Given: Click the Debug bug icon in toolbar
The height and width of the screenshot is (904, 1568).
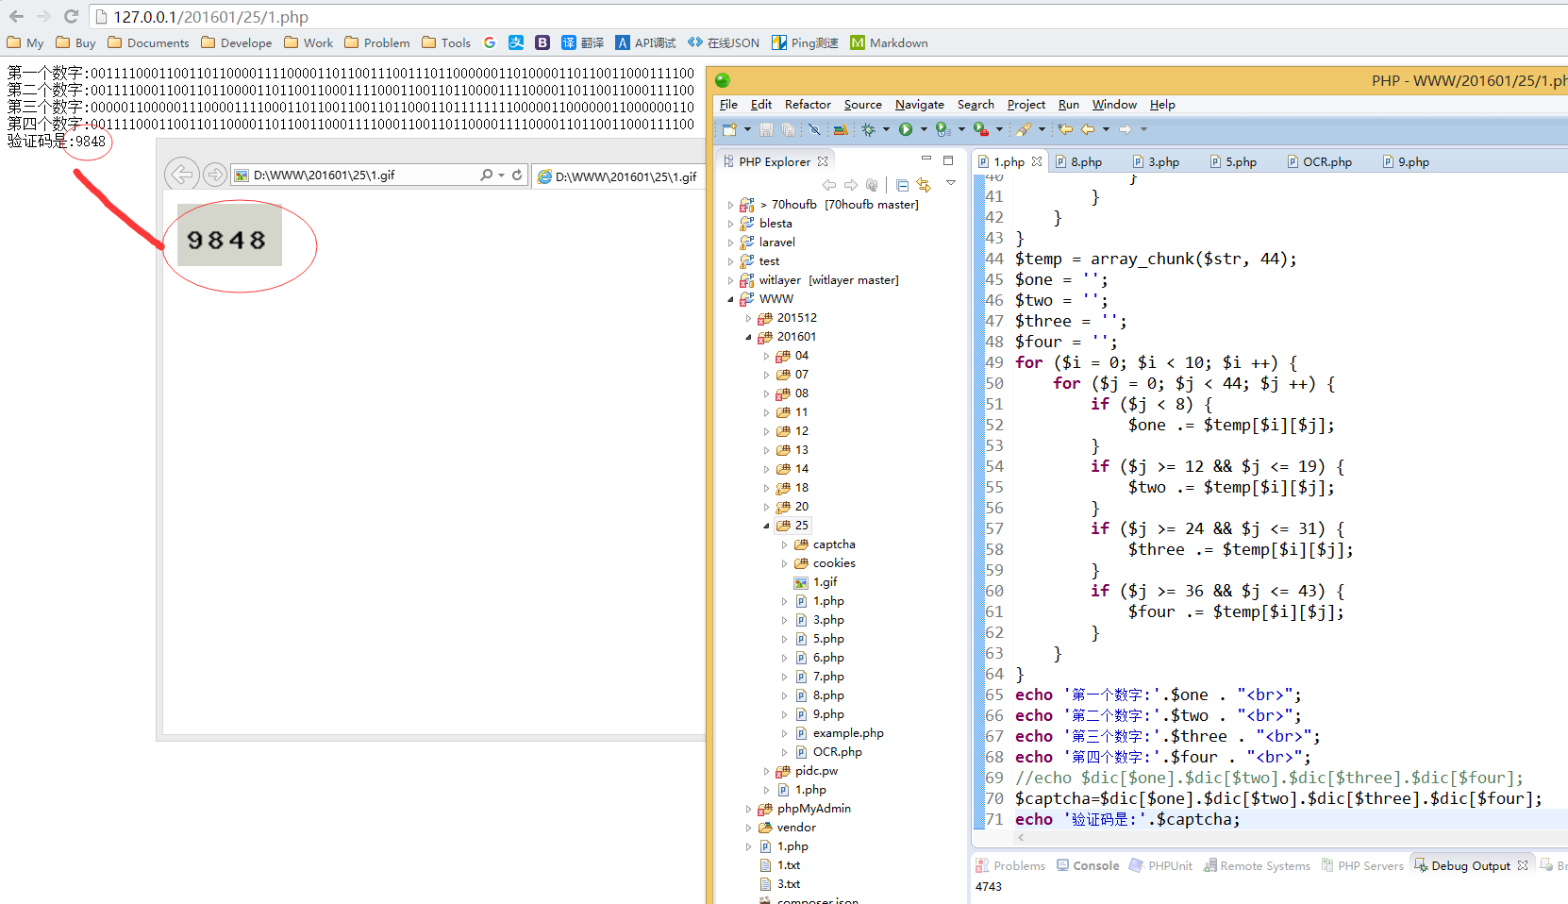Looking at the screenshot, I should (868, 129).
